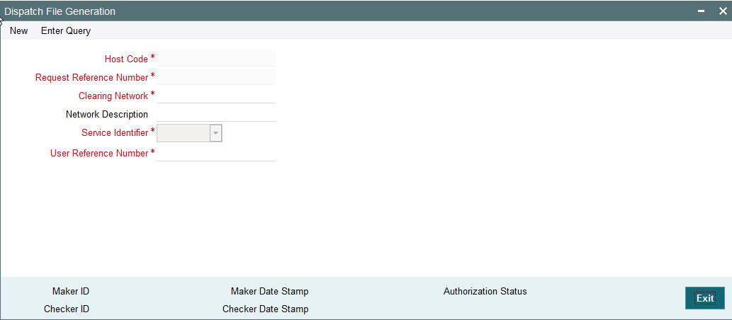The width and height of the screenshot is (732, 320).
Task: Click the Dispatch File Generation title
Action: tap(60, 11)
